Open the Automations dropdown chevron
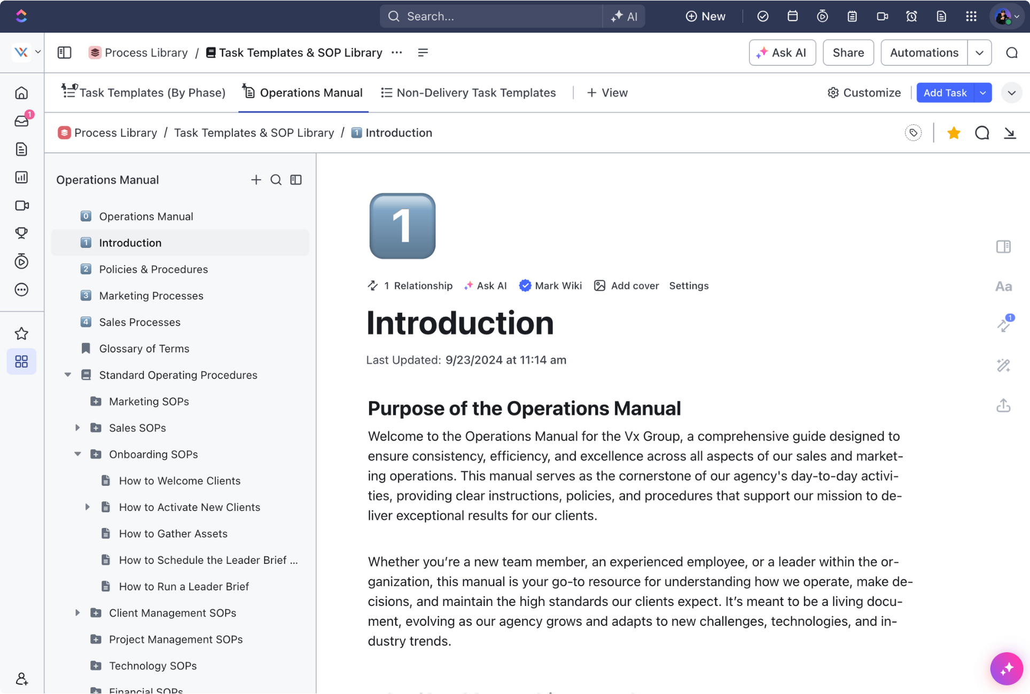 [x=979, y=52]
